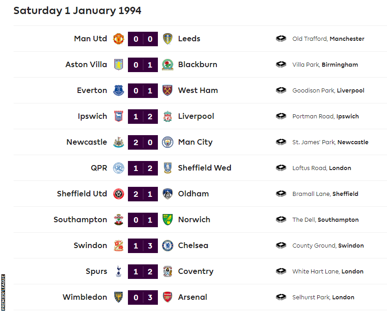
Task: Click the Spurs cockerel badge
Action: tap(118, 271)
